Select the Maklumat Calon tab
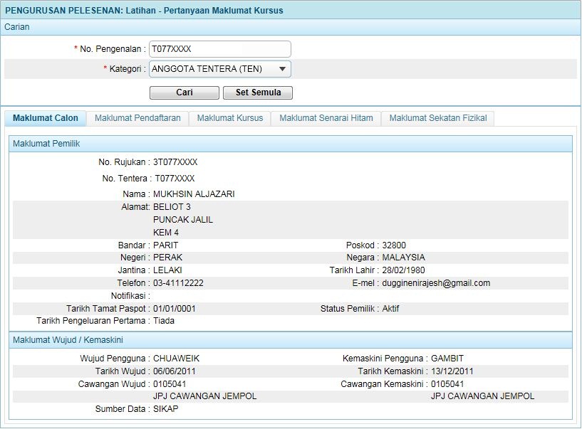Viewport: 582px width, 429px height. pyautogui.click(x=46, y=118)
